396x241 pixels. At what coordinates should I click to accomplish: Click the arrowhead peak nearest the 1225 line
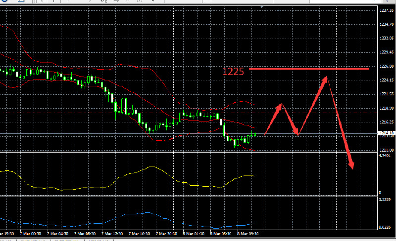coord(325,78)
